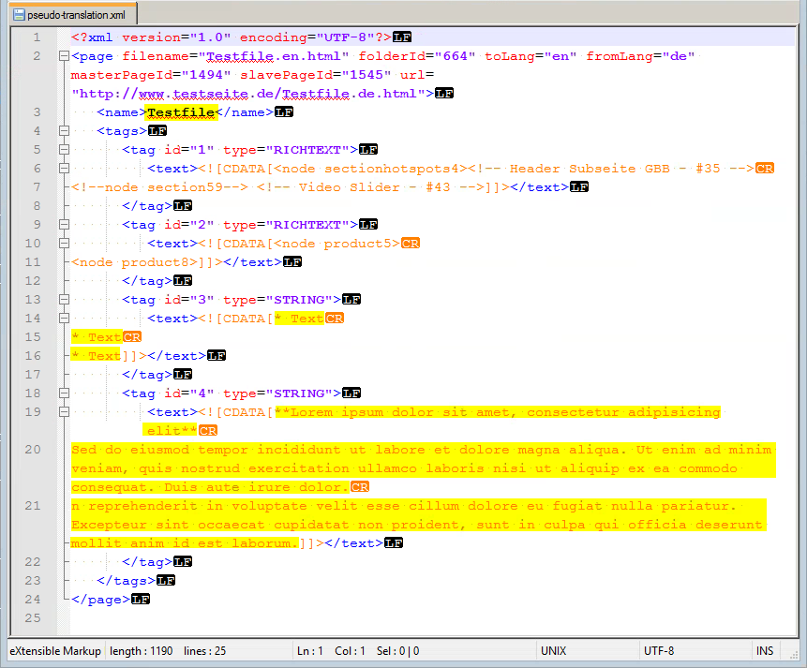Click line number 12 in the margin

(x=35, y=281)
